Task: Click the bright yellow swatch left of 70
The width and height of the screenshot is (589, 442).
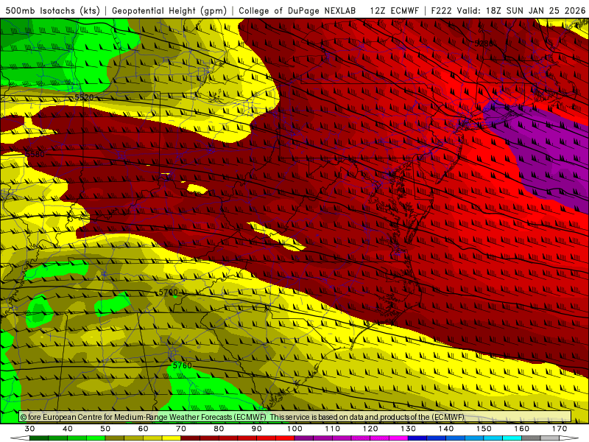Action: (x=172, y=438)
